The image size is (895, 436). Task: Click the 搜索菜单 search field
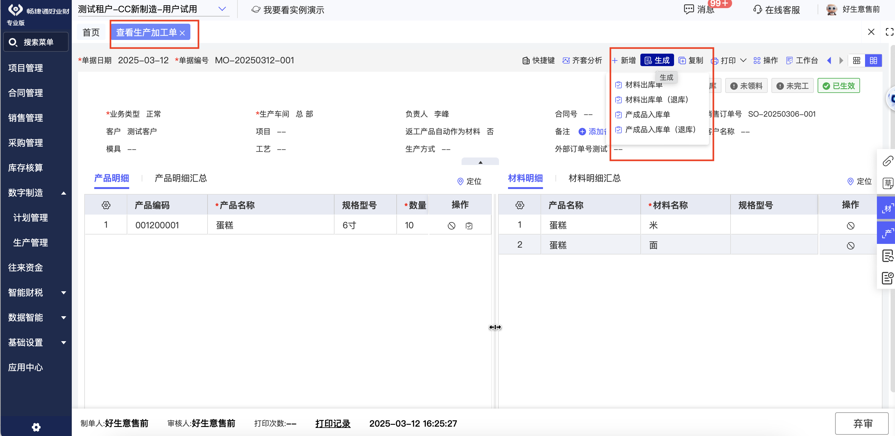[36, 42]
